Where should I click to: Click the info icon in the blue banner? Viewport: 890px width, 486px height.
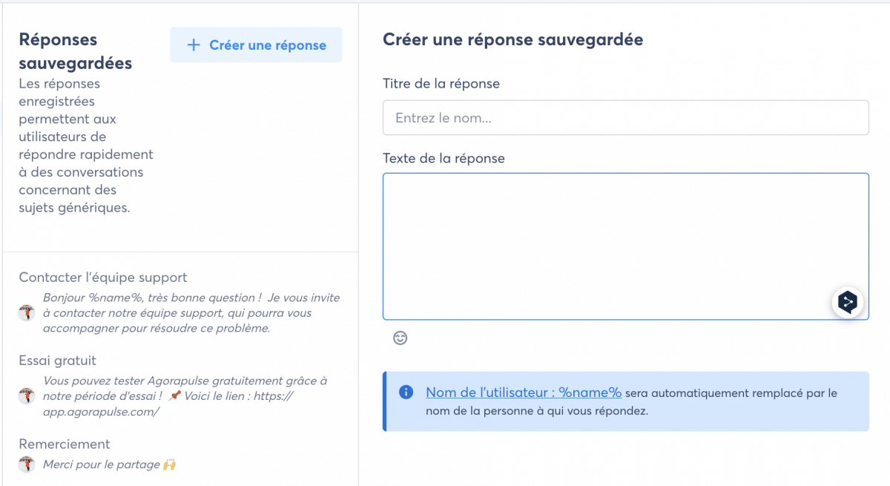point(406,392)
